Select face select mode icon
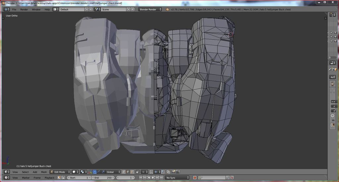 coord(132,172)
